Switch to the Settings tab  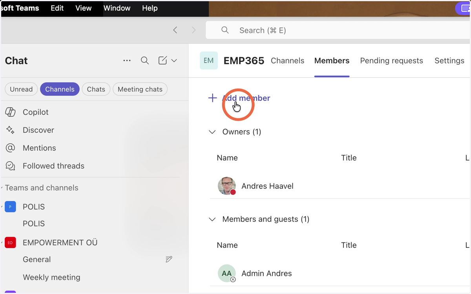coord(449,61)
